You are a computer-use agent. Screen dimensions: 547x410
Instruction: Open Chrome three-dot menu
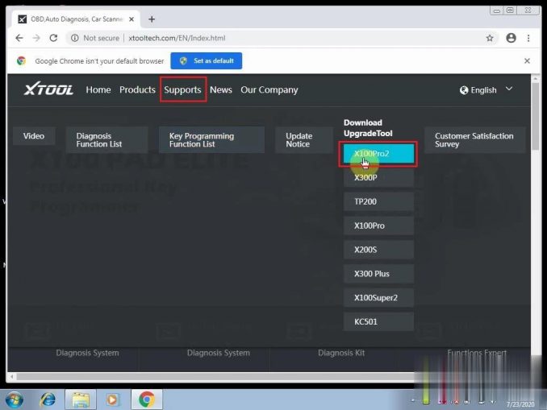click(x=528, y=38)
